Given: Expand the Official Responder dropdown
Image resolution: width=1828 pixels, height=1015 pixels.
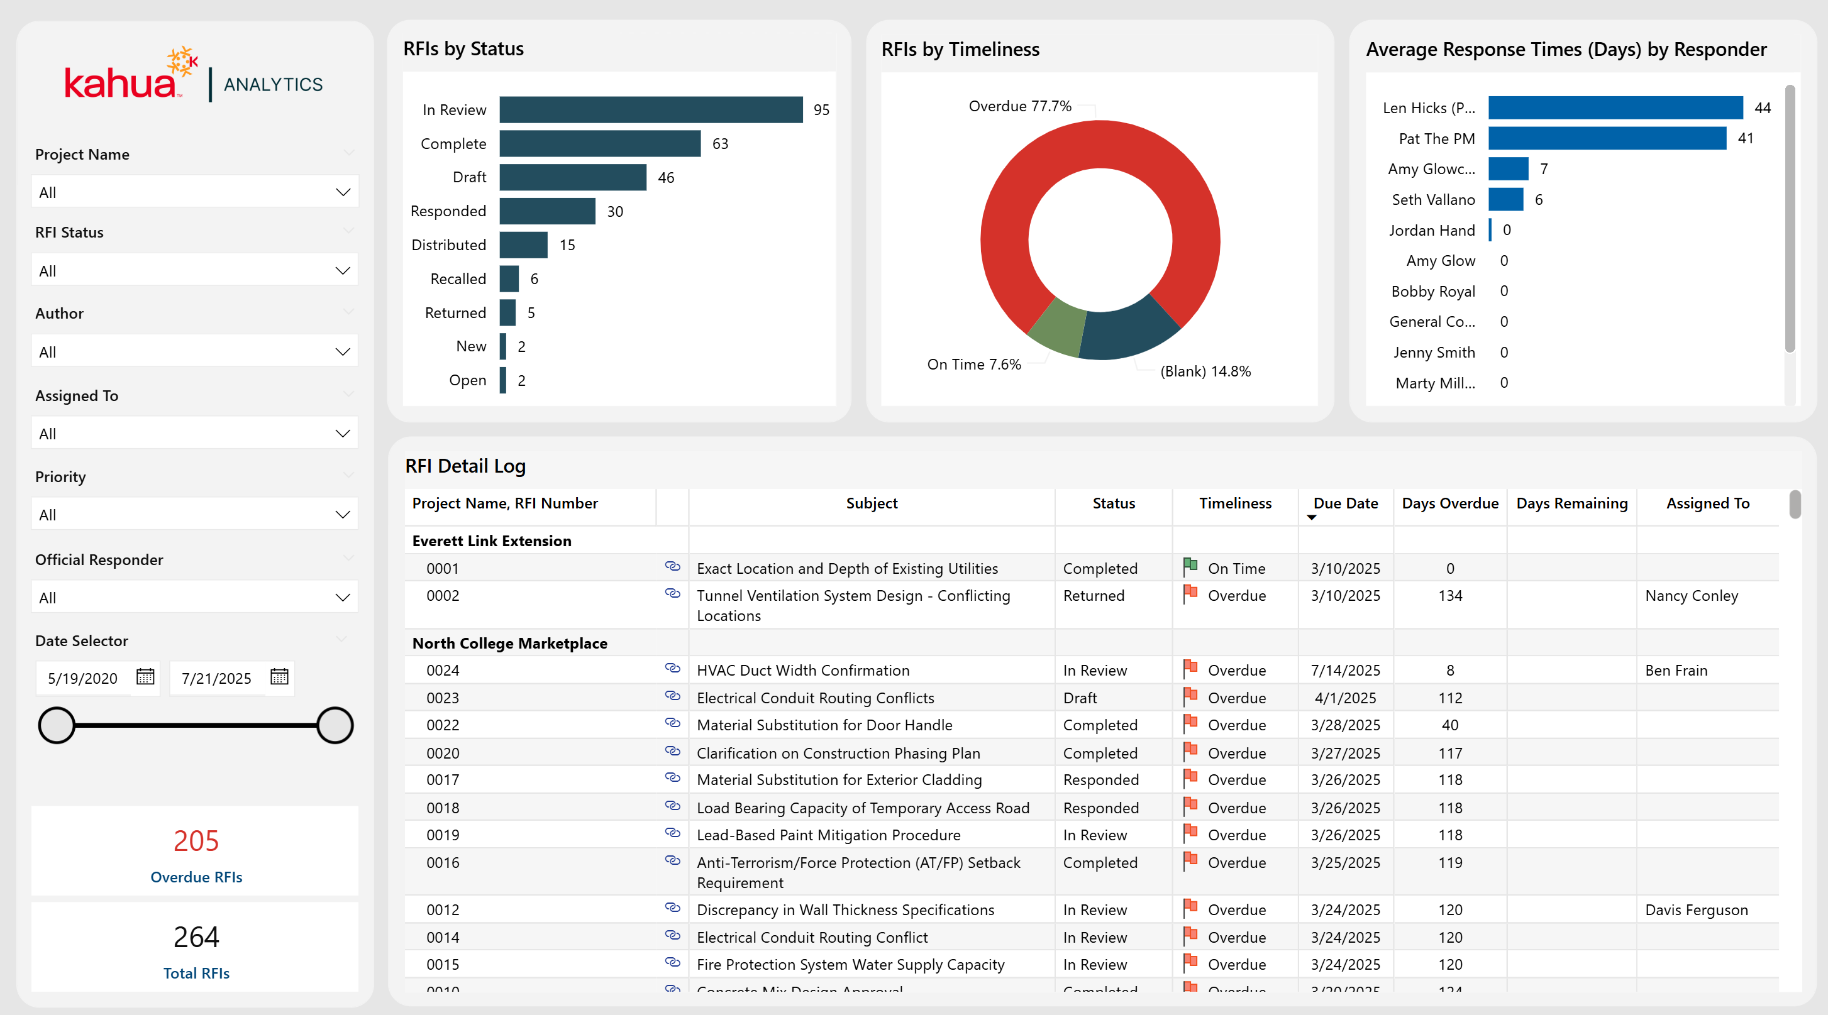Looking at the screenshot, I should pyautogui.click(x=194, y=597).
